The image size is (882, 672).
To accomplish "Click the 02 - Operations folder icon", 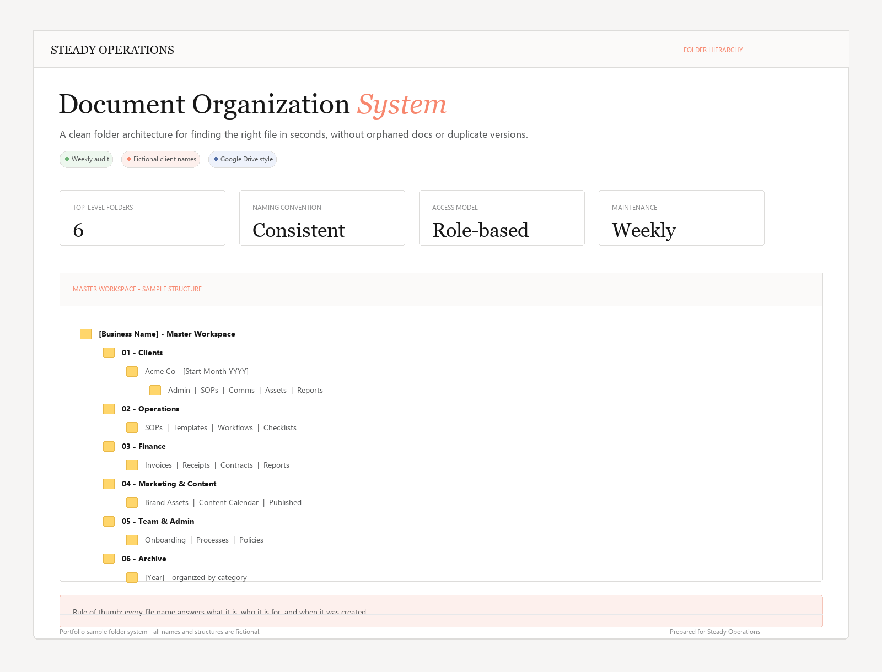I will 109,409.
